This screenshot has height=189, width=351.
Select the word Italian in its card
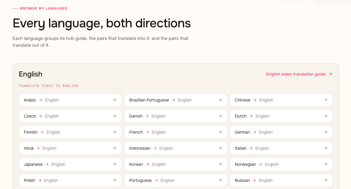pyautogui.click(x=241, y=148)
